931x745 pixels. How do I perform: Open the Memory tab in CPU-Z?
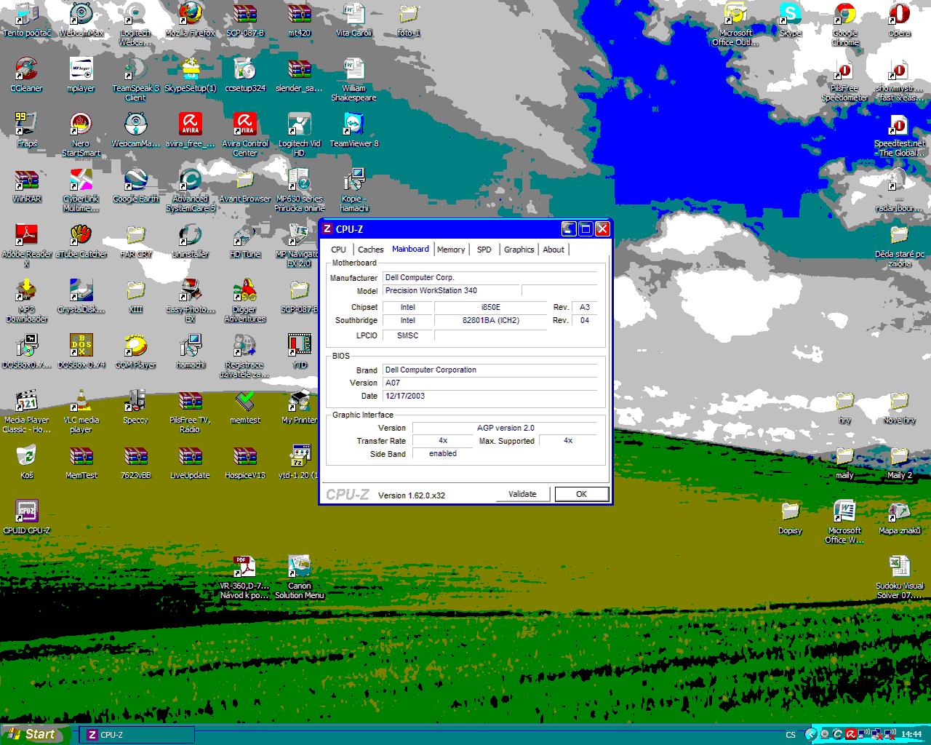point(451,250)
